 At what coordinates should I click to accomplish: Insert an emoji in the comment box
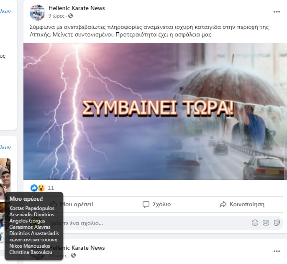(255, 223)
